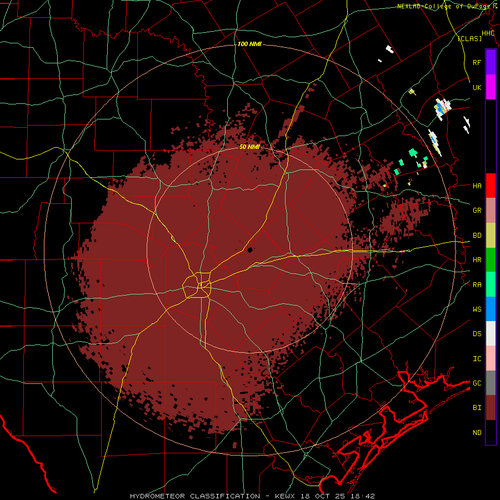Click the HYDROMETEOR CLASSIFICATION KEWX title caption
Image resolution: width=500 pixels, height=500 pixels.
pyautogui.click(x=252, y=496)
